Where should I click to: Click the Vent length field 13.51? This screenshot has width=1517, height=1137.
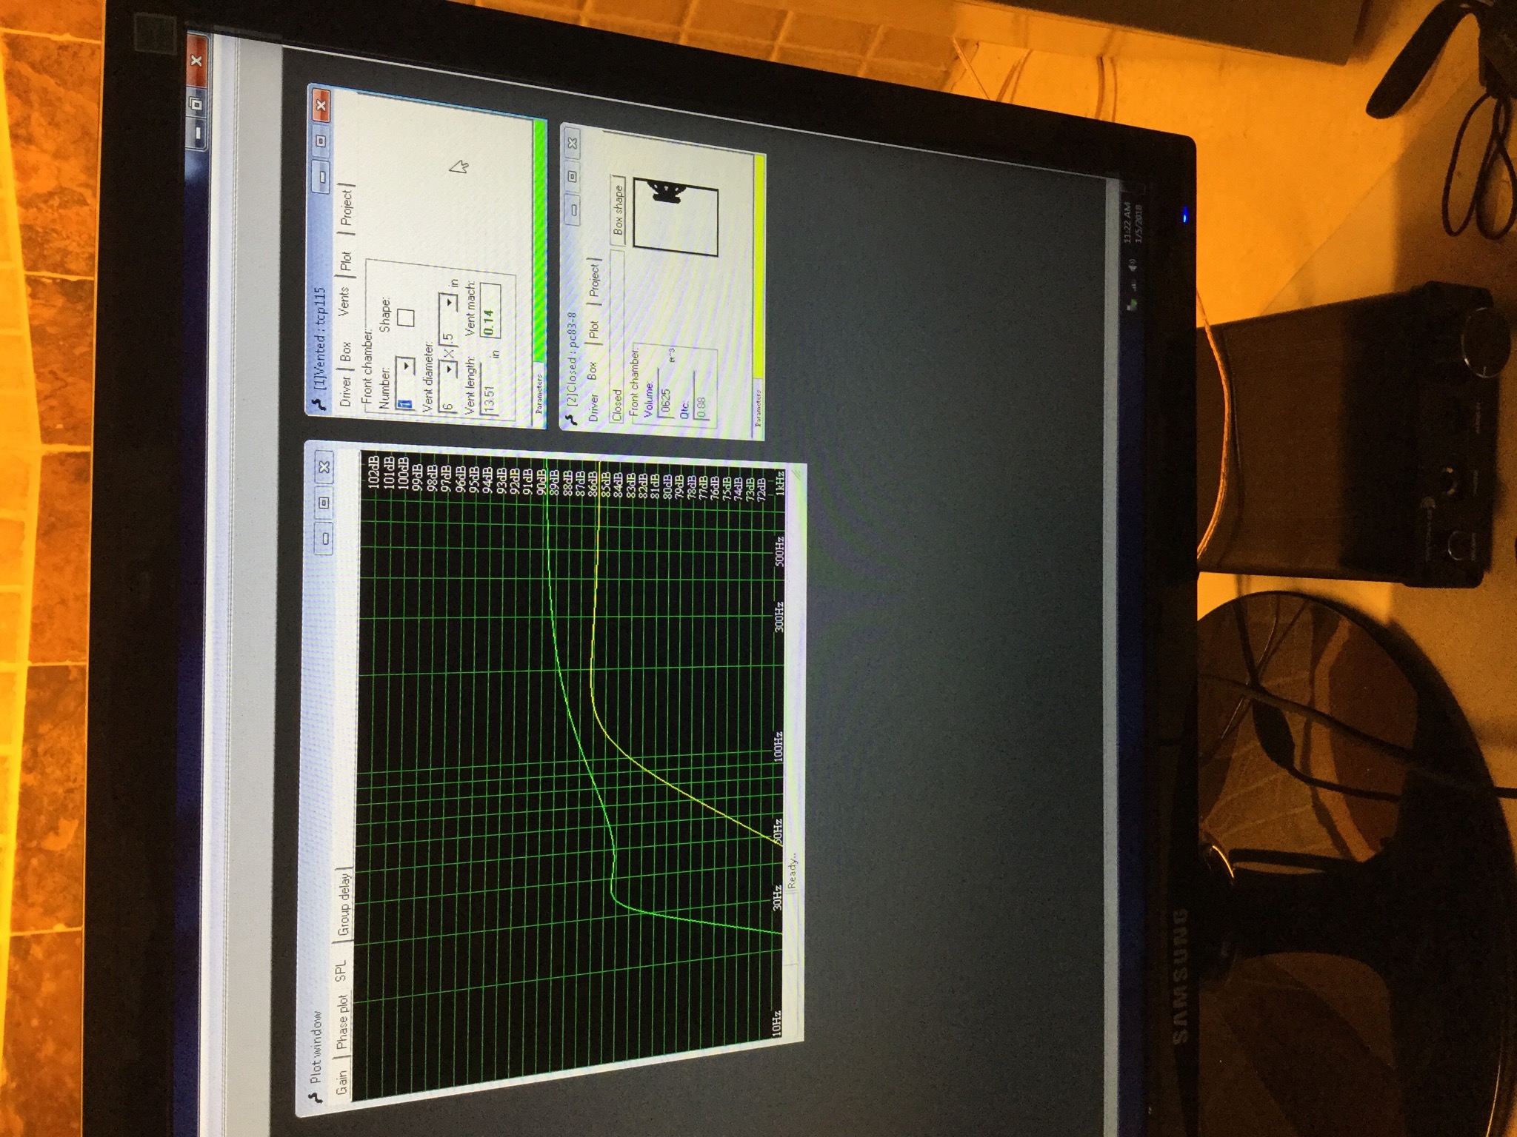pos(489,388)
